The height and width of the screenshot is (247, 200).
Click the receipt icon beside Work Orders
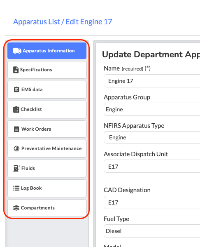[16, 129]
